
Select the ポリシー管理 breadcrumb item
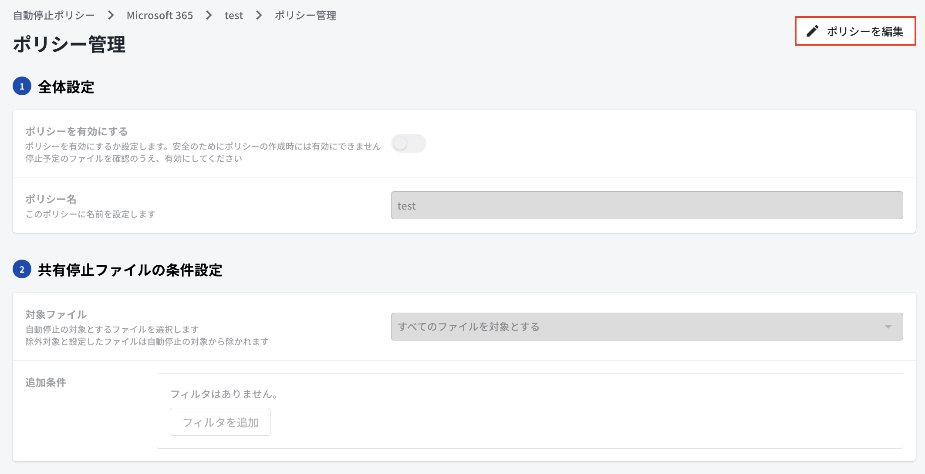(305, 15)
